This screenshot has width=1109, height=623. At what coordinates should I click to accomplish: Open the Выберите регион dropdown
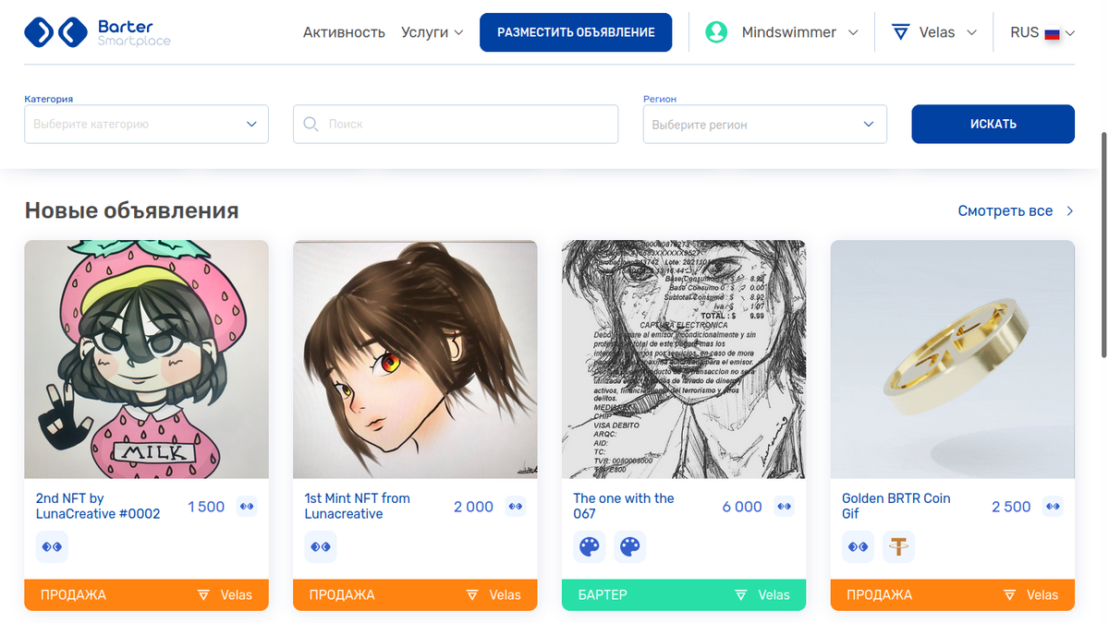765,125
